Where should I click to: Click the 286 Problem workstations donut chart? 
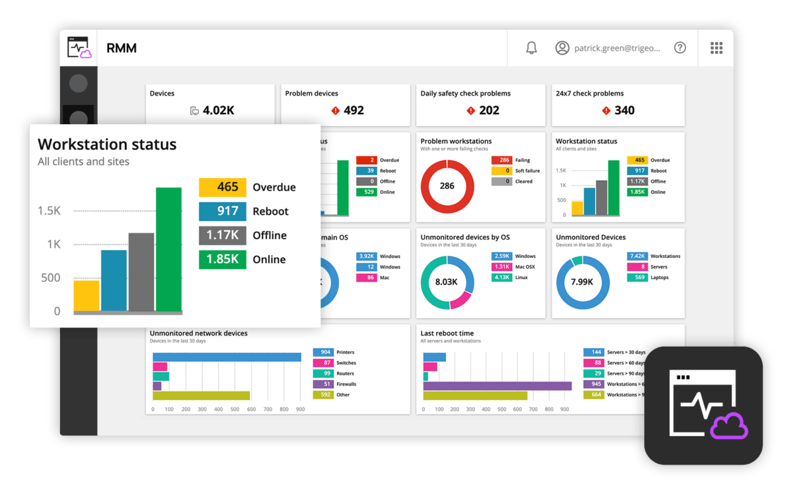click(447, 186)
